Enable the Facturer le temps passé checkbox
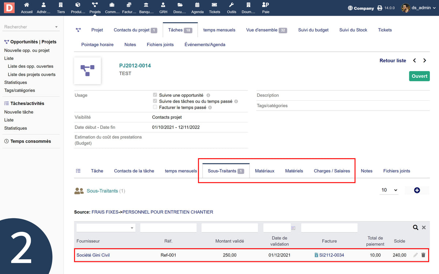This screenshot has width=439, height=274. click(x=155, y=107)
